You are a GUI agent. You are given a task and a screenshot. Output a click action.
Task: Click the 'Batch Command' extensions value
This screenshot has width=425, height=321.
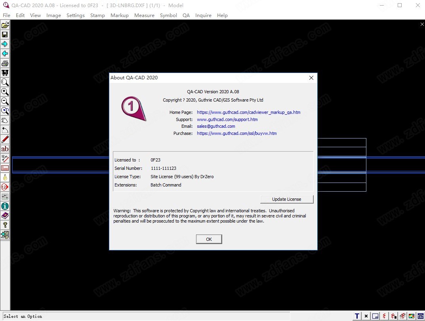point(166,185)
